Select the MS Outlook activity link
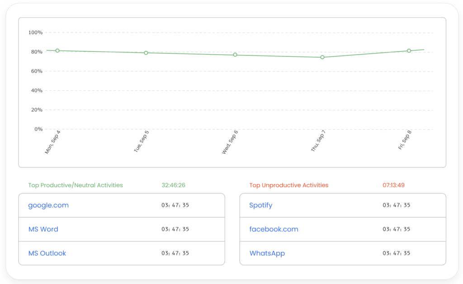This screenshot has height=284, width=463. click(x=47, y=253)
